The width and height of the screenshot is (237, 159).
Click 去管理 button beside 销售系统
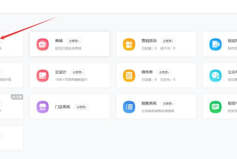(168, 104)
